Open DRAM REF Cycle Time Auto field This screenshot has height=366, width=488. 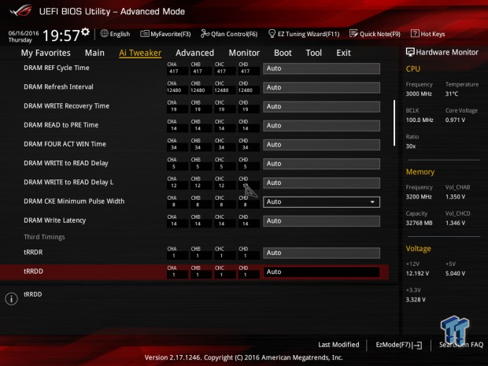(321, 68)
